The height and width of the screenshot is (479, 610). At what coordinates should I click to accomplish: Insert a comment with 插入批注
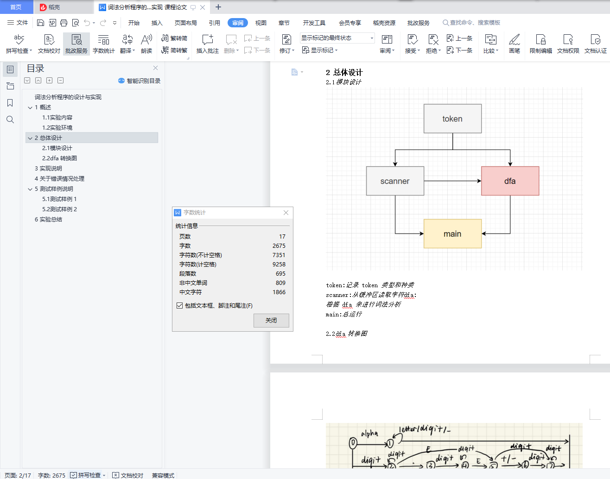point(207,44)
